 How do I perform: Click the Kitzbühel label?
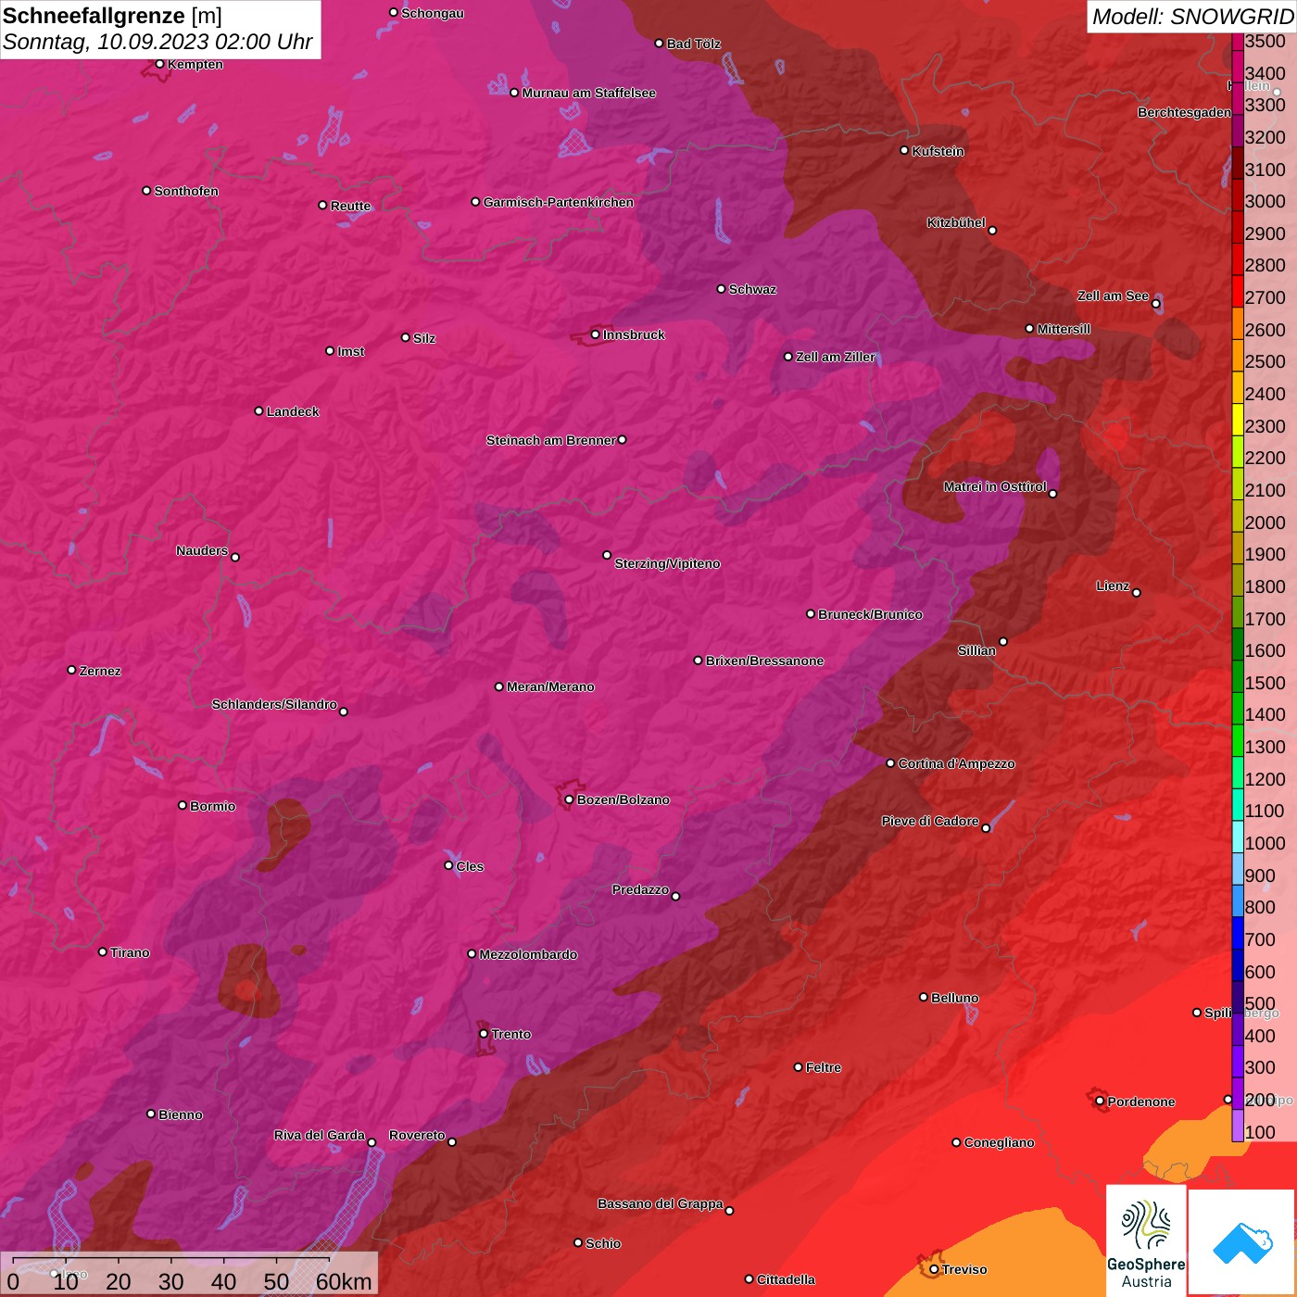[x=956, y=222]
